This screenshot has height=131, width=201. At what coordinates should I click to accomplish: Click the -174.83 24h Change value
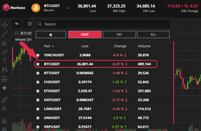[x=182, y=6]
